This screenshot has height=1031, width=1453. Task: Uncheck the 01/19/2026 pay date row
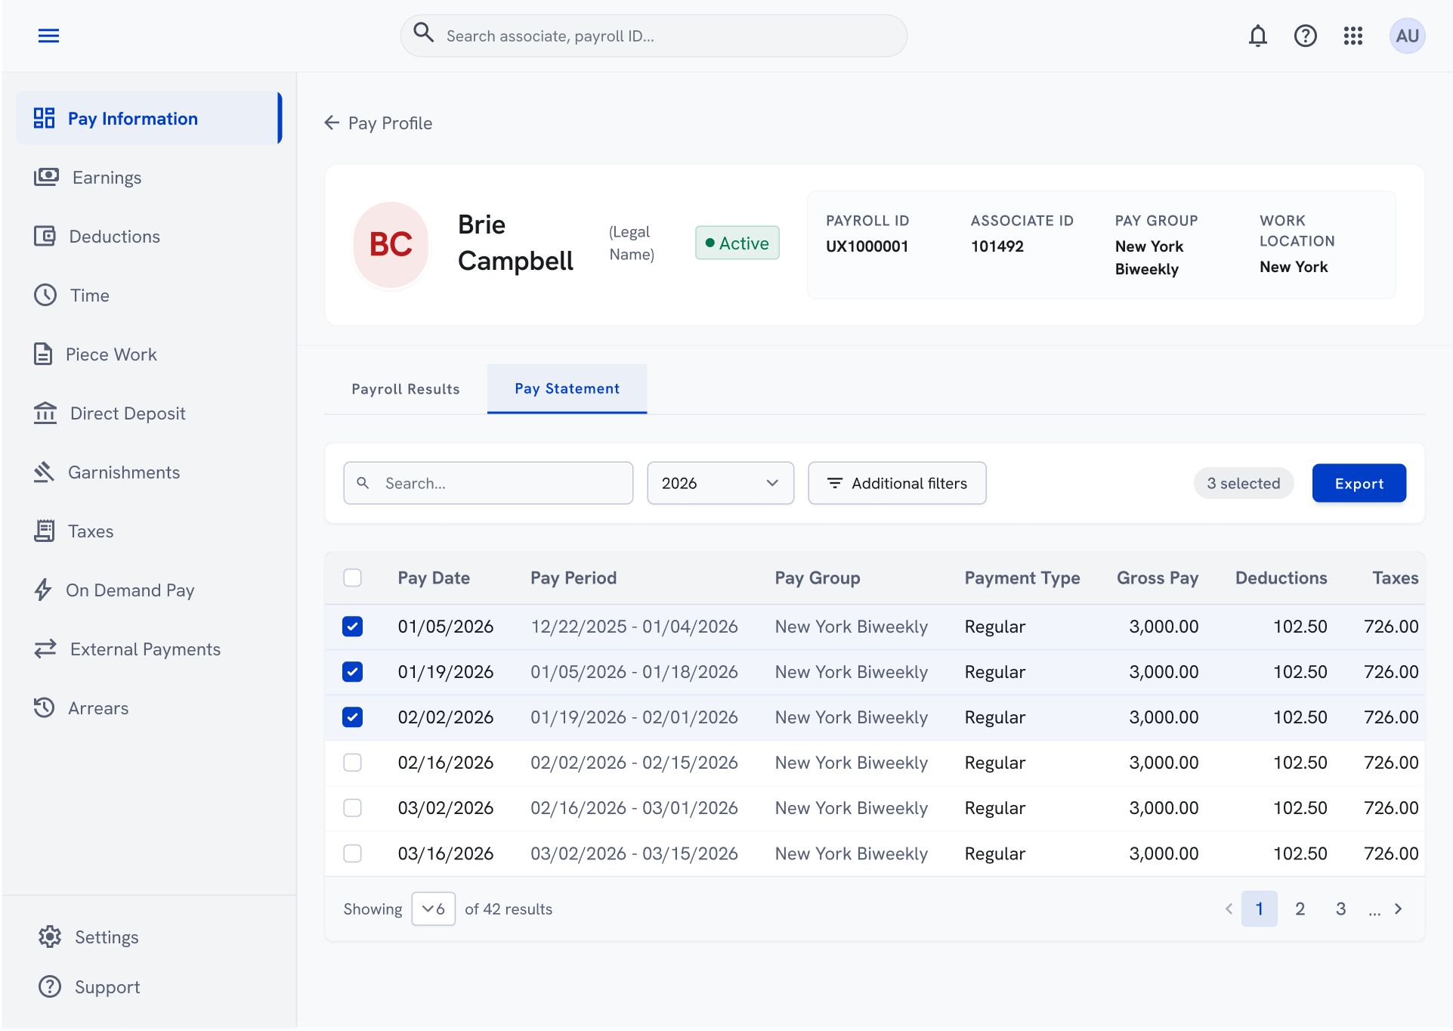[x=352, y=672]
